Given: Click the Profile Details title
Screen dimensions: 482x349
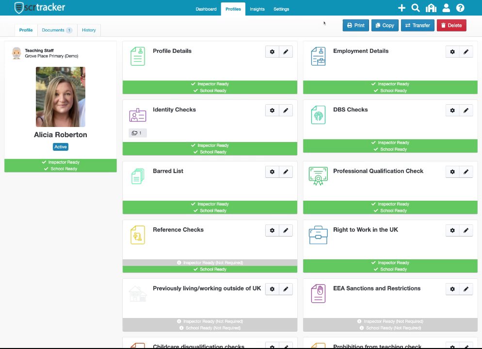Looking at the screenshot, I should pos(172,51).
